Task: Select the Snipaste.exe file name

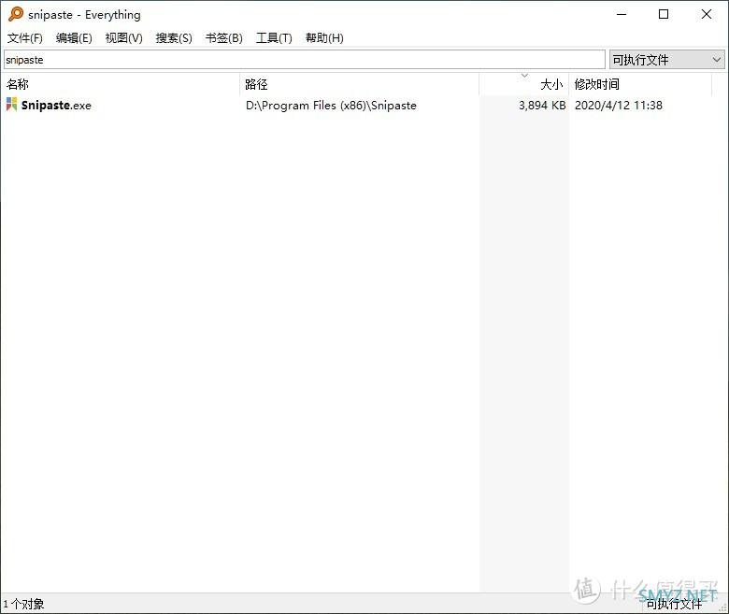Action: coord(56,105)
